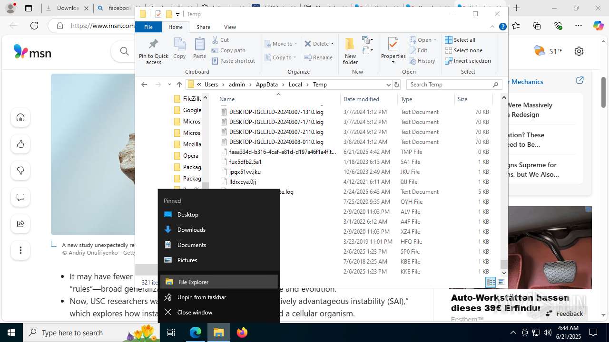Image resolution: width=609 pixels, height=342 pixels.
Task: Click Invert selection in the ribbon
Action: click(x=468, y=61)
